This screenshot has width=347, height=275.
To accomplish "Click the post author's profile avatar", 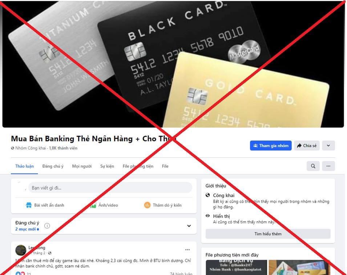I will [21, 250].
